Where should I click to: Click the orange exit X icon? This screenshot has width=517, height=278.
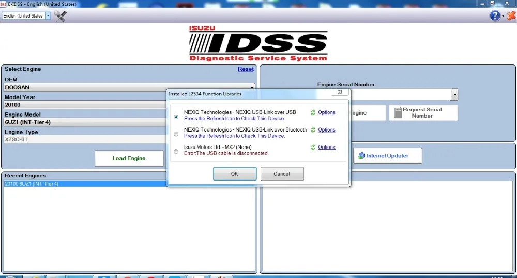(511, 15)
